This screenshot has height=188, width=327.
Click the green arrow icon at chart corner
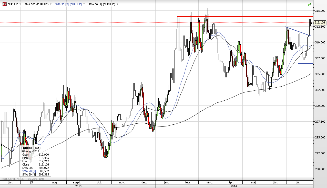coord(310,4)
